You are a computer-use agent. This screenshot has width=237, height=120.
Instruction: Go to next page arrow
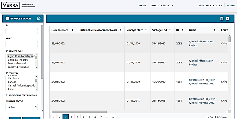click(x=107, y=117)
